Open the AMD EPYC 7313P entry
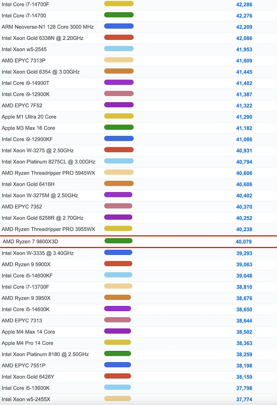 point(23,61)
